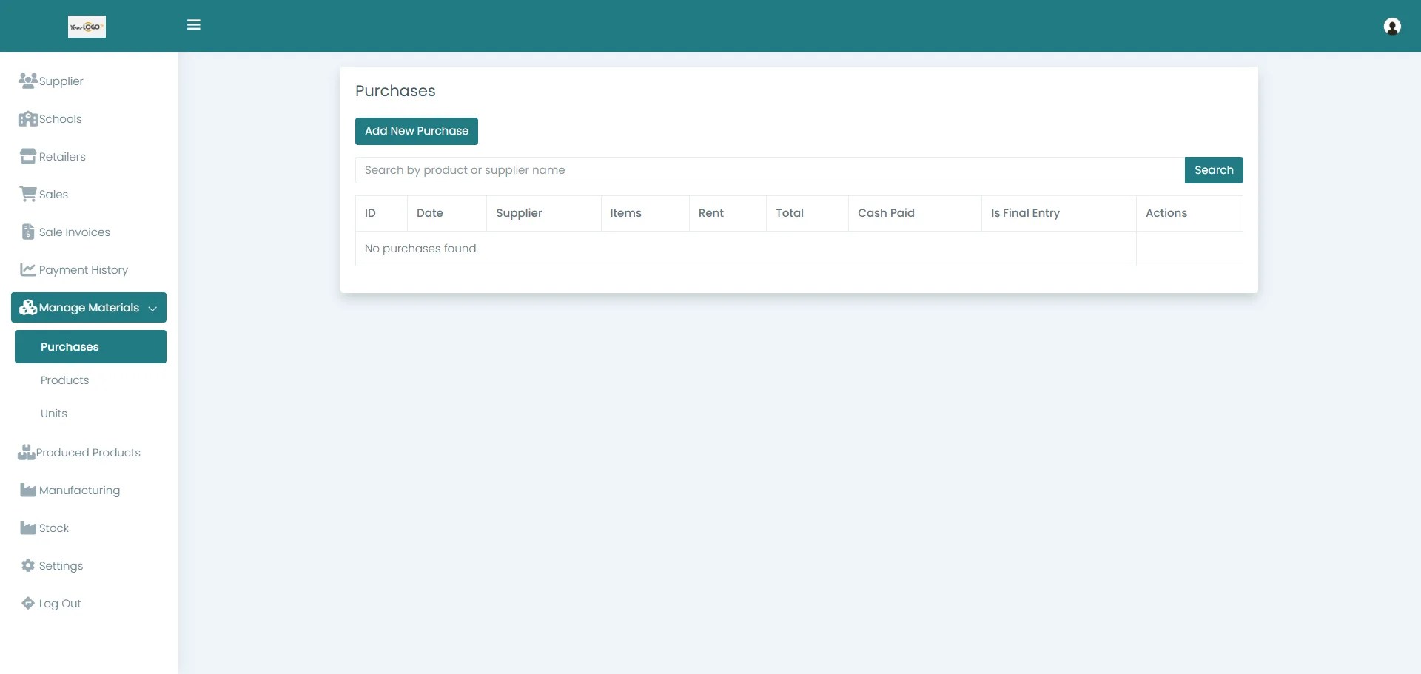Click the Schools building icon

coord(28,118)
